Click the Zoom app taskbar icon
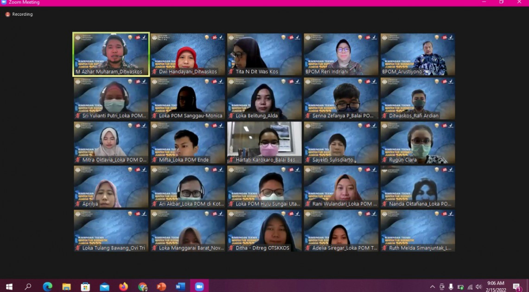 pos(199,286)
